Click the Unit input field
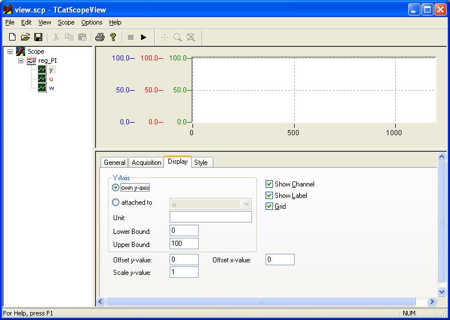The image size is (450, 320). [x=211, y=217]
